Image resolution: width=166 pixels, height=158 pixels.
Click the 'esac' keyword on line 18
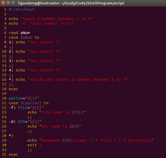pos(13,89)
